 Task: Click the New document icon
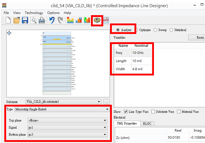pyautogui.click(x=8, y=20)
